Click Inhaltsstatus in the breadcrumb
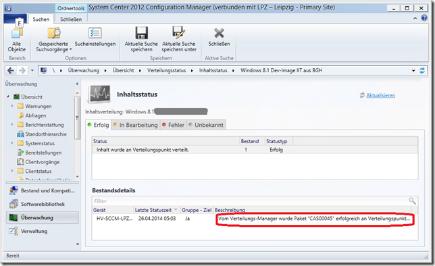This screenshot has width=435, height=266. (213, 70)
